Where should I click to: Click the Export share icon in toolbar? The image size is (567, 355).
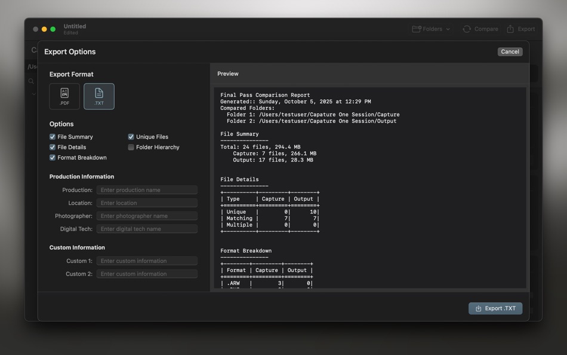tap(510, 28)
